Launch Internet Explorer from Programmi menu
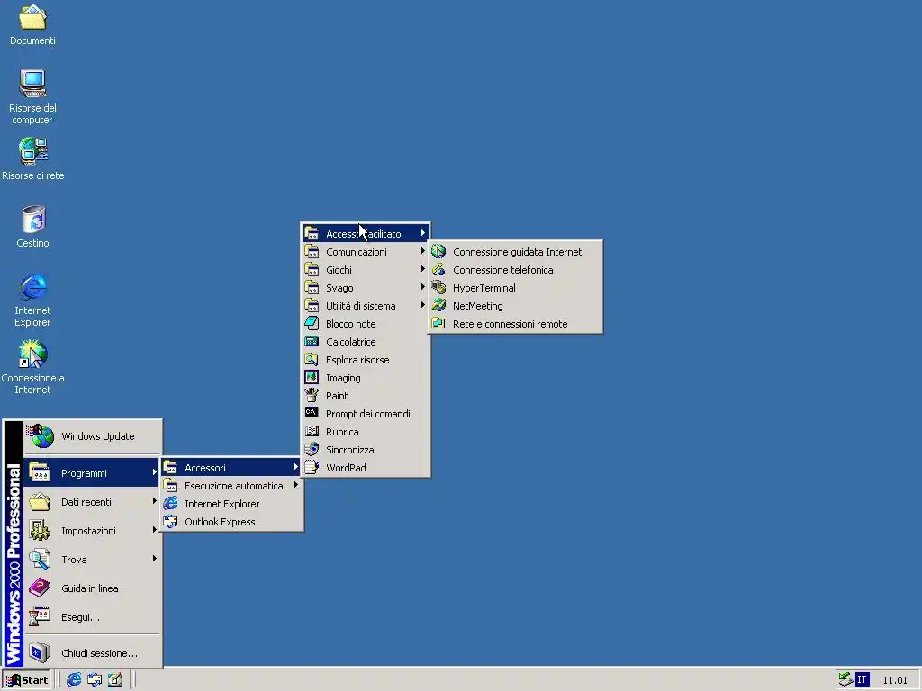Viewport: 922px width, 691px height. (x=232, y=504)
